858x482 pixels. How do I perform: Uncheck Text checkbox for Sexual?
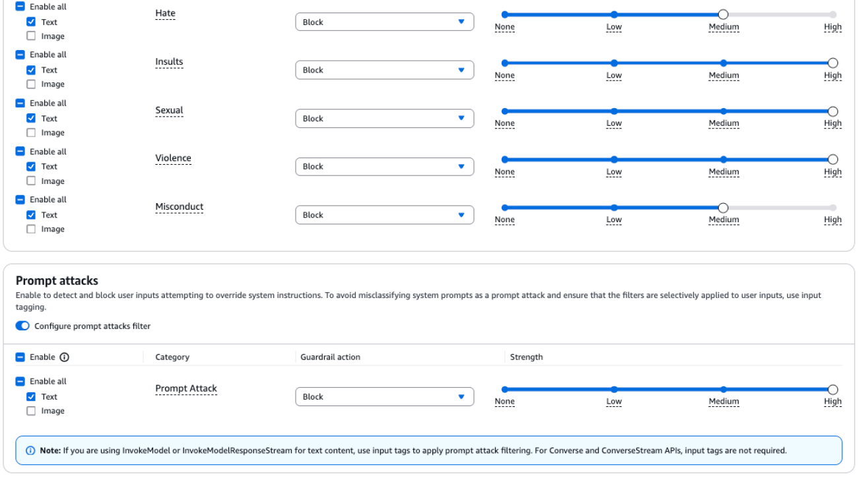(x=31, y=118)
